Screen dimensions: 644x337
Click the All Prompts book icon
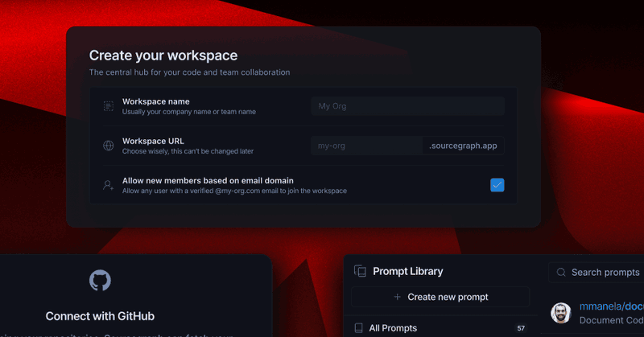pyautogui.click(x=358, y=328)
